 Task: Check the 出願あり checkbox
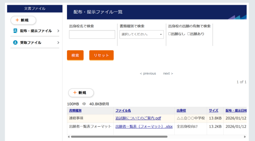pos(189,34)
